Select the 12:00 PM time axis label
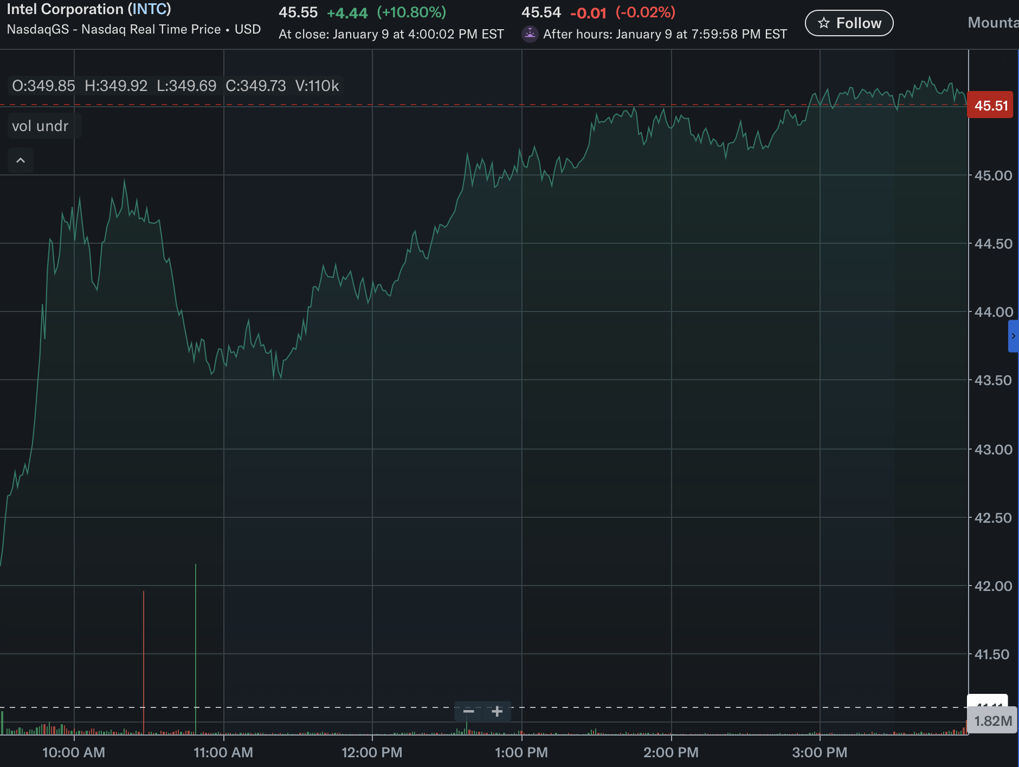The image size is (1019, 767). click(372, 752)
